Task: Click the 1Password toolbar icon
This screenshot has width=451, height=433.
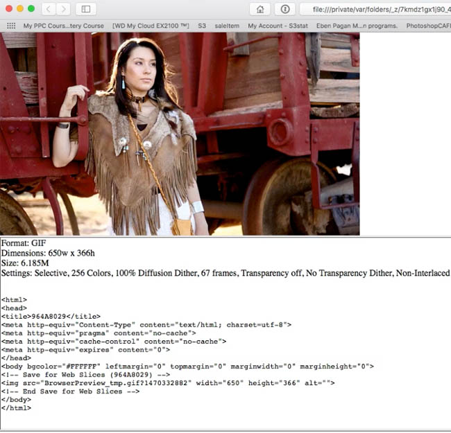Action: 284,9
